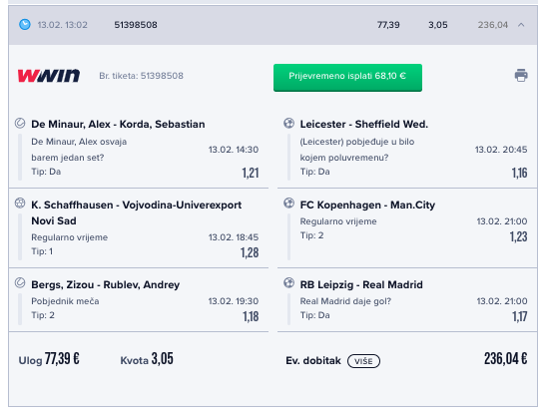This screenshot has width=543, height=414.
Task: Select the RB Leipzig - Real Madrid match
Action: [x=361, y=284]
